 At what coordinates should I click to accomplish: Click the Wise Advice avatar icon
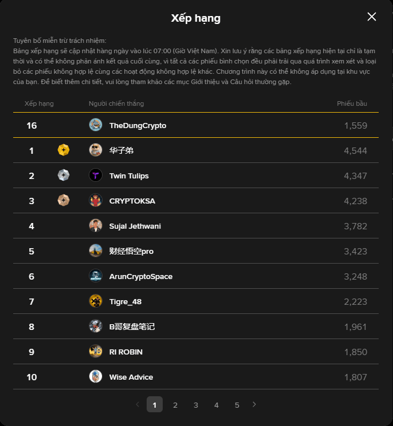(96, 377)
